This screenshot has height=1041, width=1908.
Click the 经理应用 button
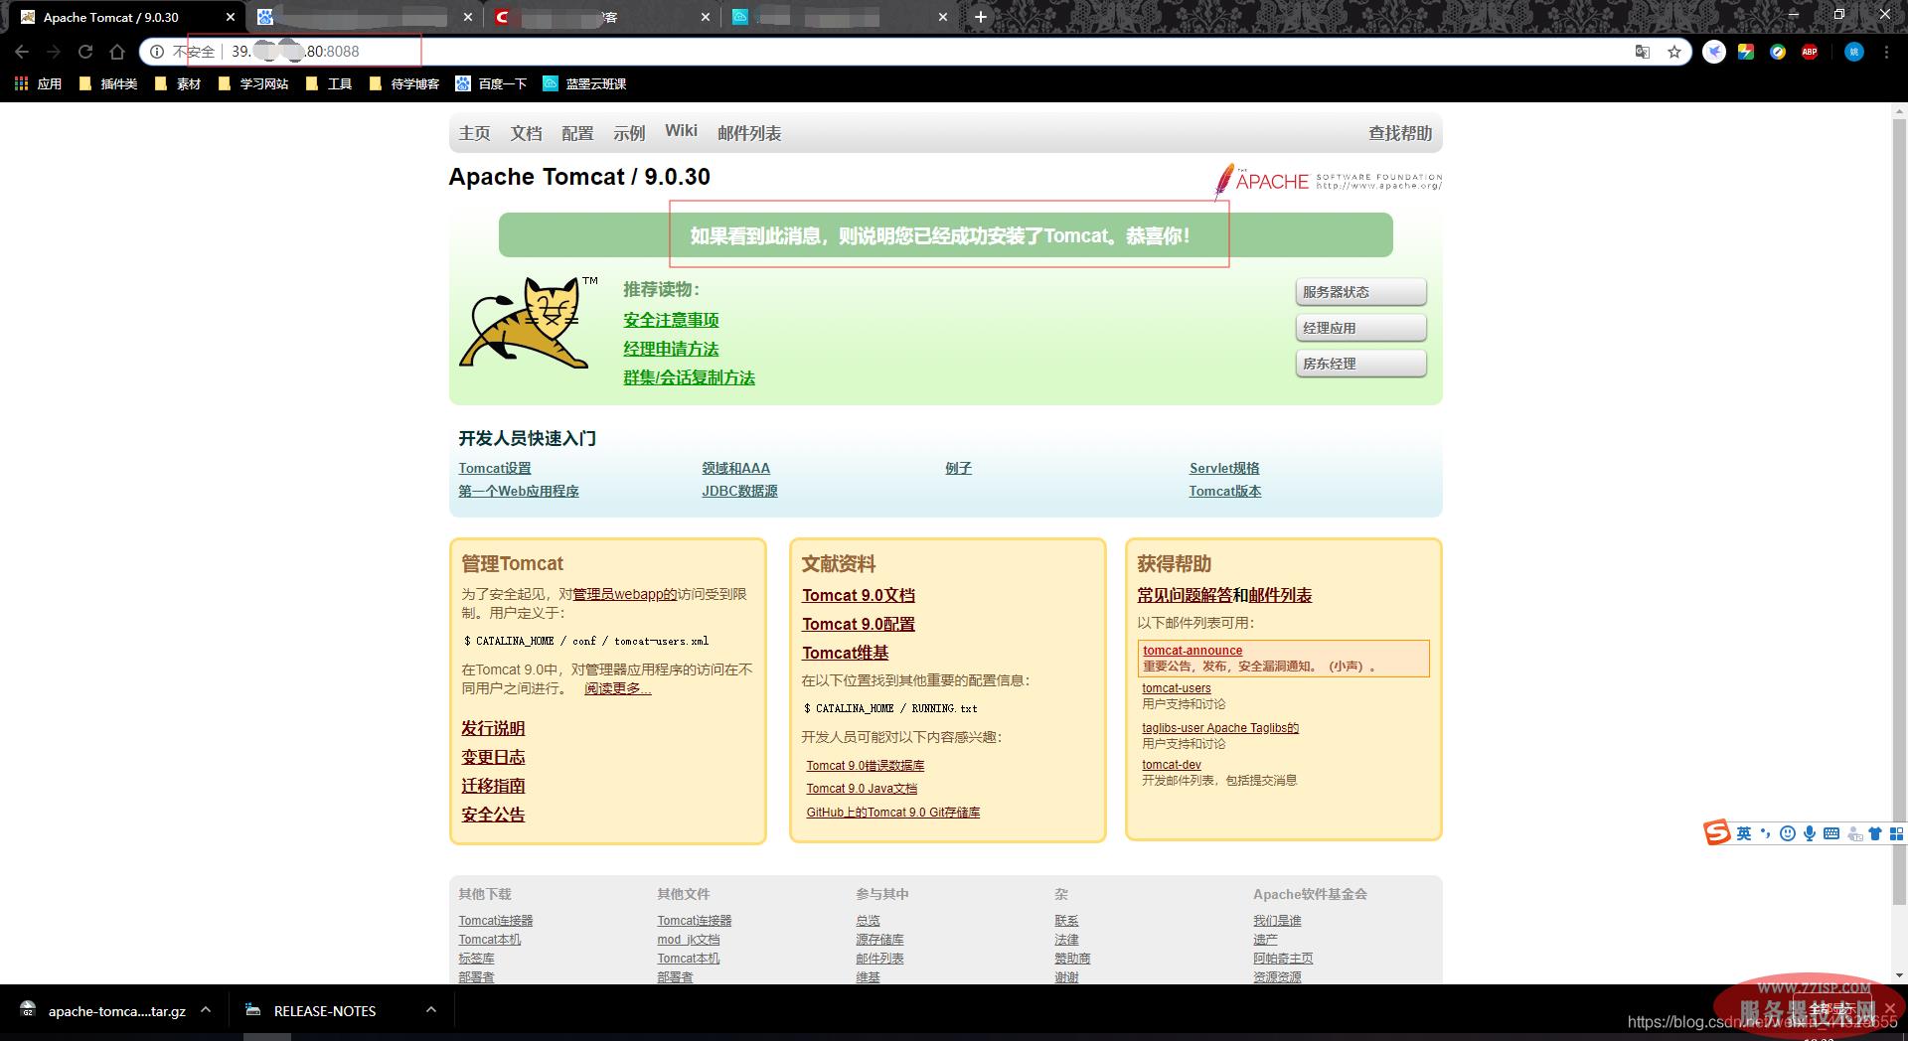click(1360, 328)
